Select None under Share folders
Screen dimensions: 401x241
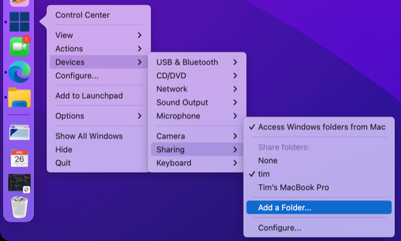point(319,160)
